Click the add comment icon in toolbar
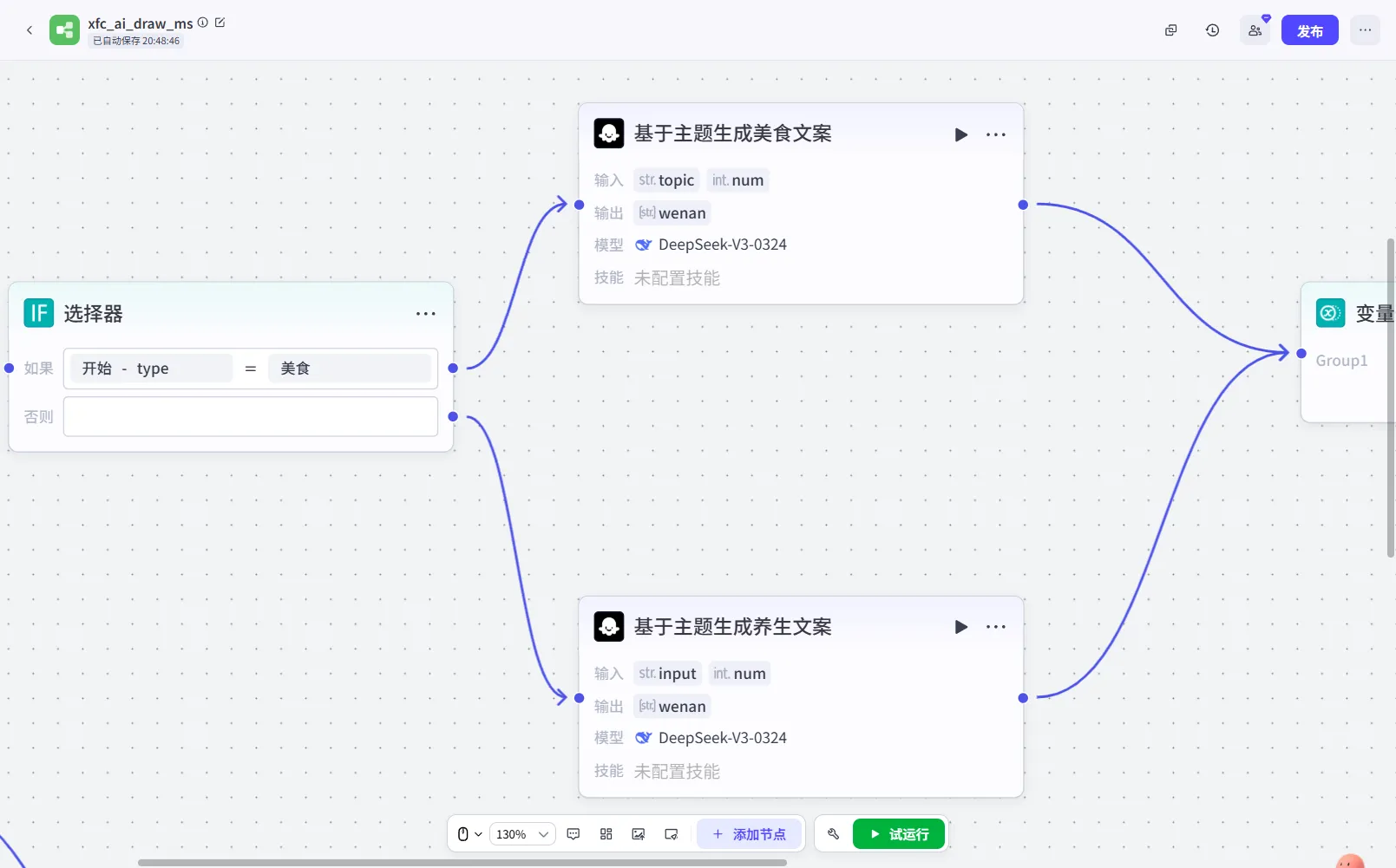 (573, 834)
